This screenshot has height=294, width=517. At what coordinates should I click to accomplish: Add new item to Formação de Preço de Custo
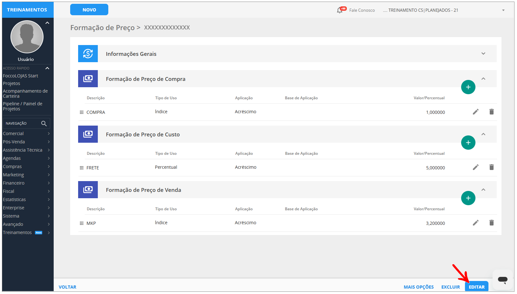[x=468, y=142]
